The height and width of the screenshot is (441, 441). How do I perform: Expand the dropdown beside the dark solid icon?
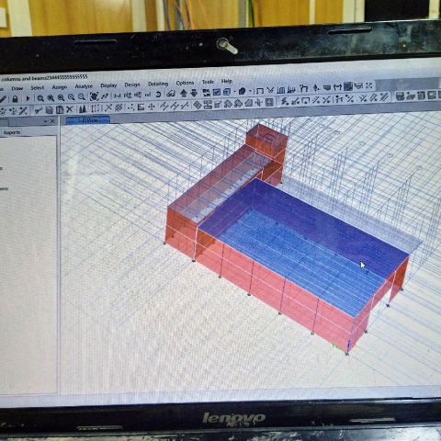click(x=250, y=91)
